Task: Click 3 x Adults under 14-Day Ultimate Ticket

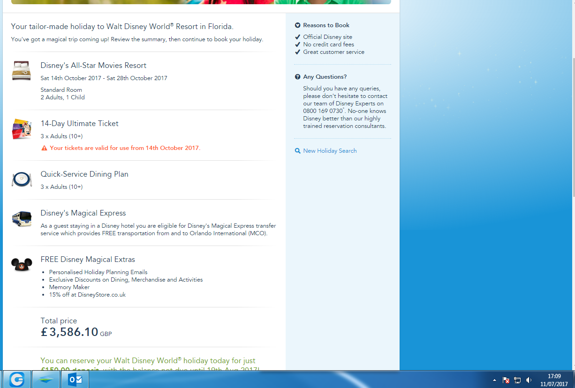Action: click(61, 136)
